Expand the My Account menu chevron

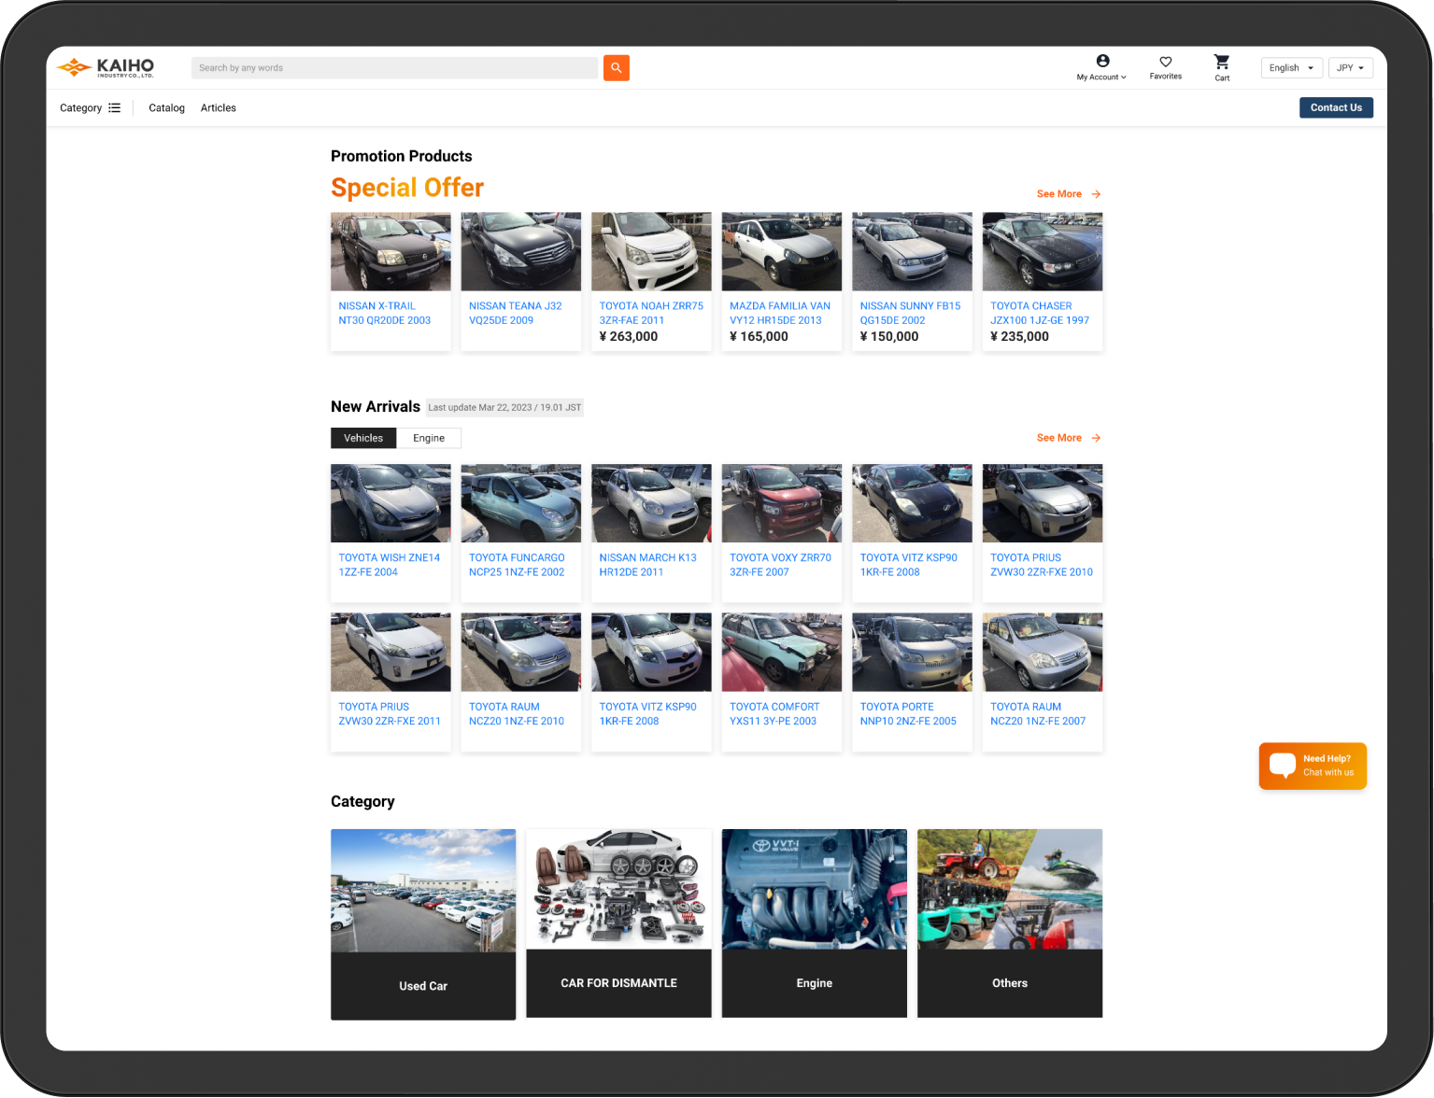[x=1124, y=77]
